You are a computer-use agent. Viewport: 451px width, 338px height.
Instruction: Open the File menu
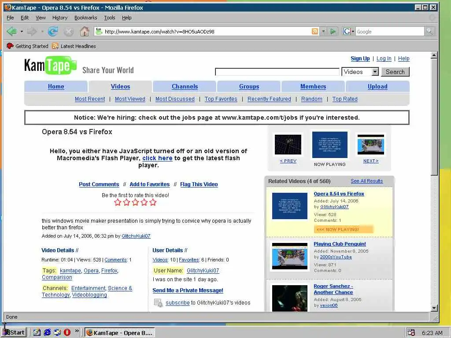pos(10,18)
